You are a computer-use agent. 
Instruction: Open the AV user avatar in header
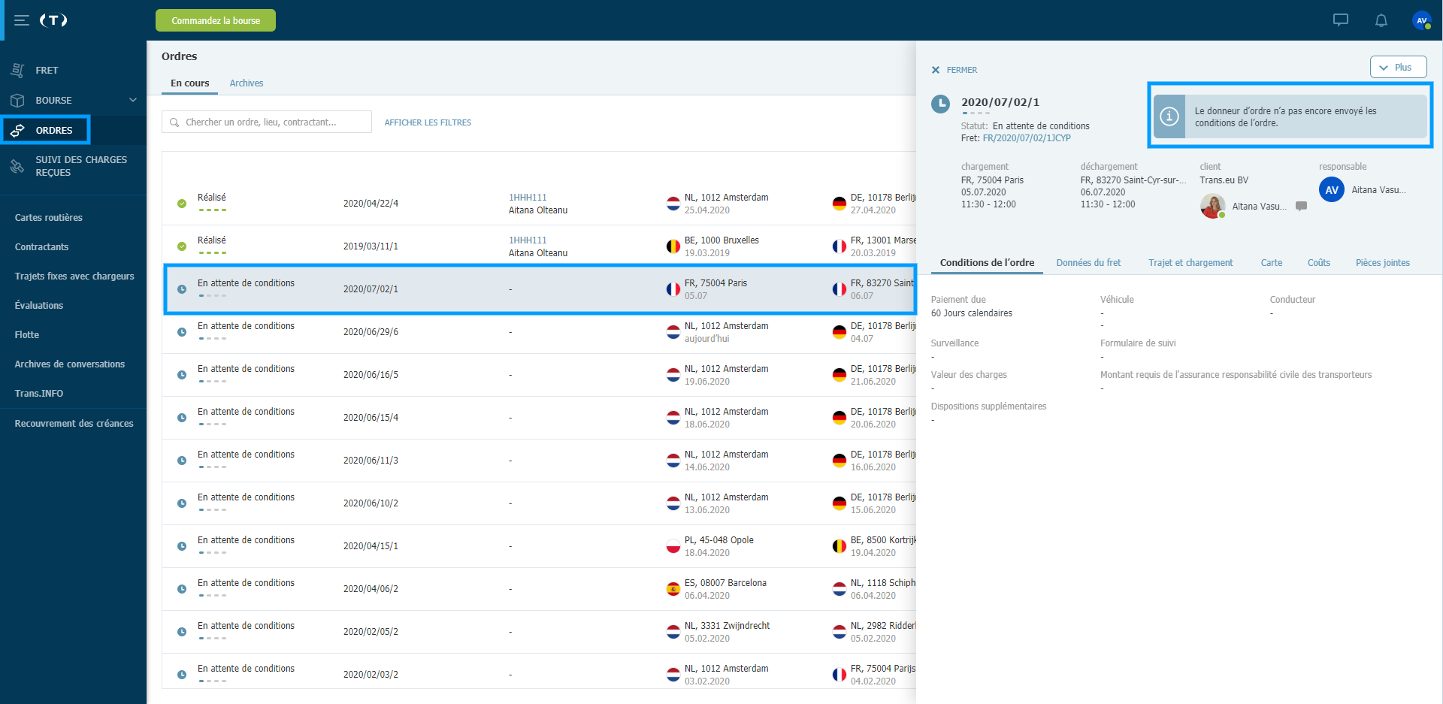point(1421,20)
